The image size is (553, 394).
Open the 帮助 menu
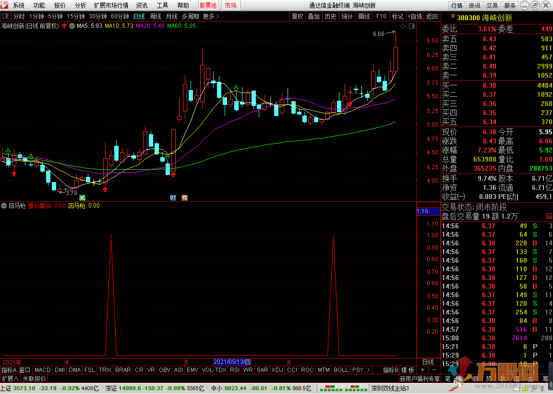coord(183,5)
